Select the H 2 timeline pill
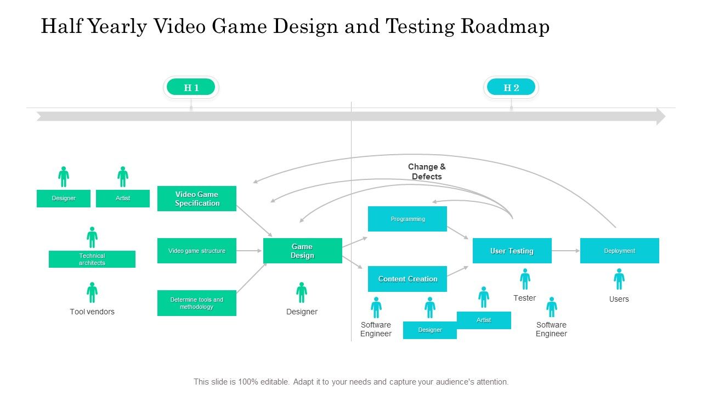 tap(511, 87)
